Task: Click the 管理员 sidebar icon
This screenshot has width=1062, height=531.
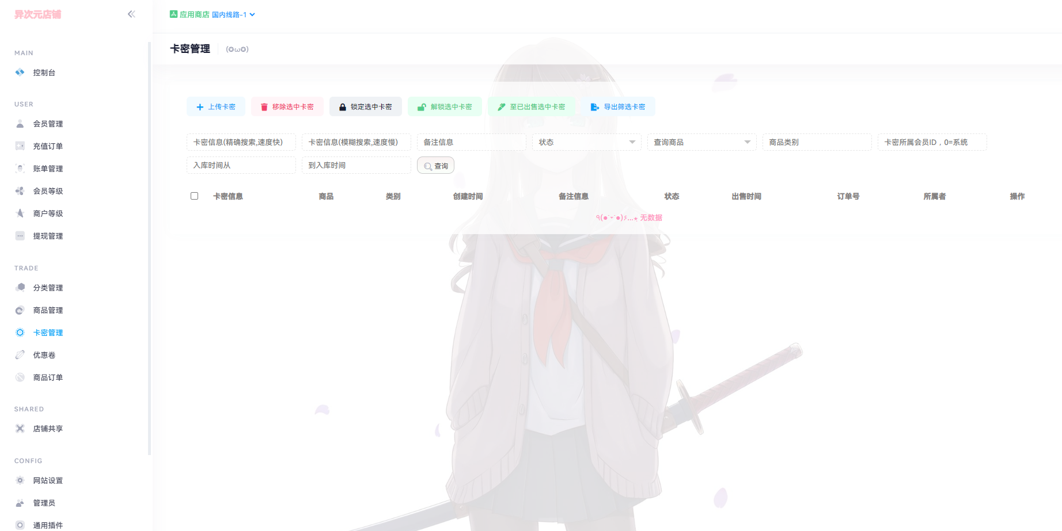Action: (20, 503)
